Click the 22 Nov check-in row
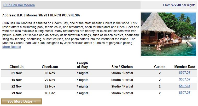 [x=99, y=86]
